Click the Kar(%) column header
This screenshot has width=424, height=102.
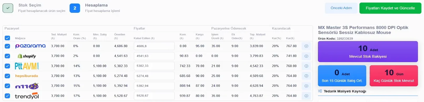276,38
